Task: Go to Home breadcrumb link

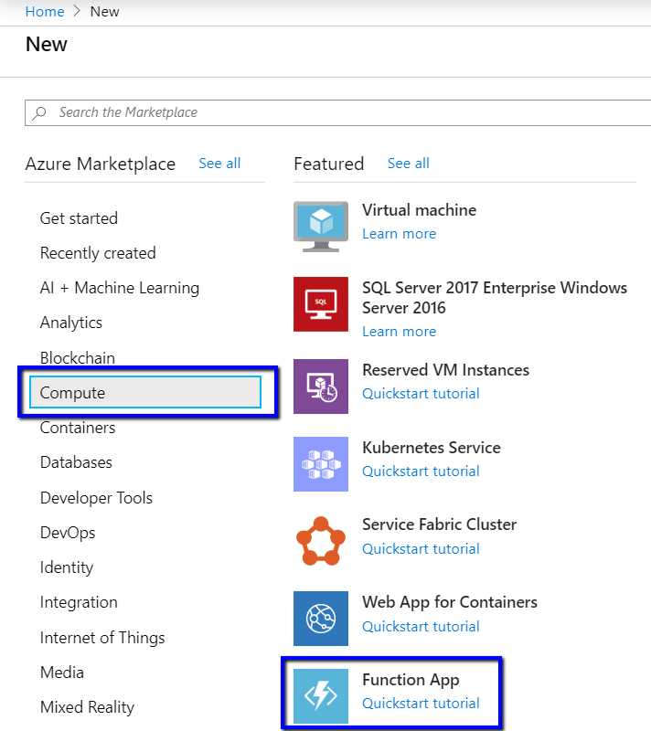Action: pos(45,12)
